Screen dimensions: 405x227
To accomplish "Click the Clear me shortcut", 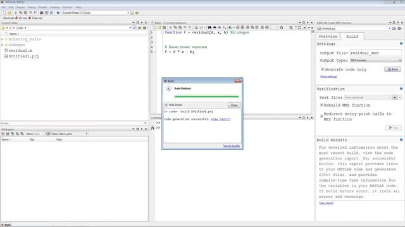I will [35, 18].
